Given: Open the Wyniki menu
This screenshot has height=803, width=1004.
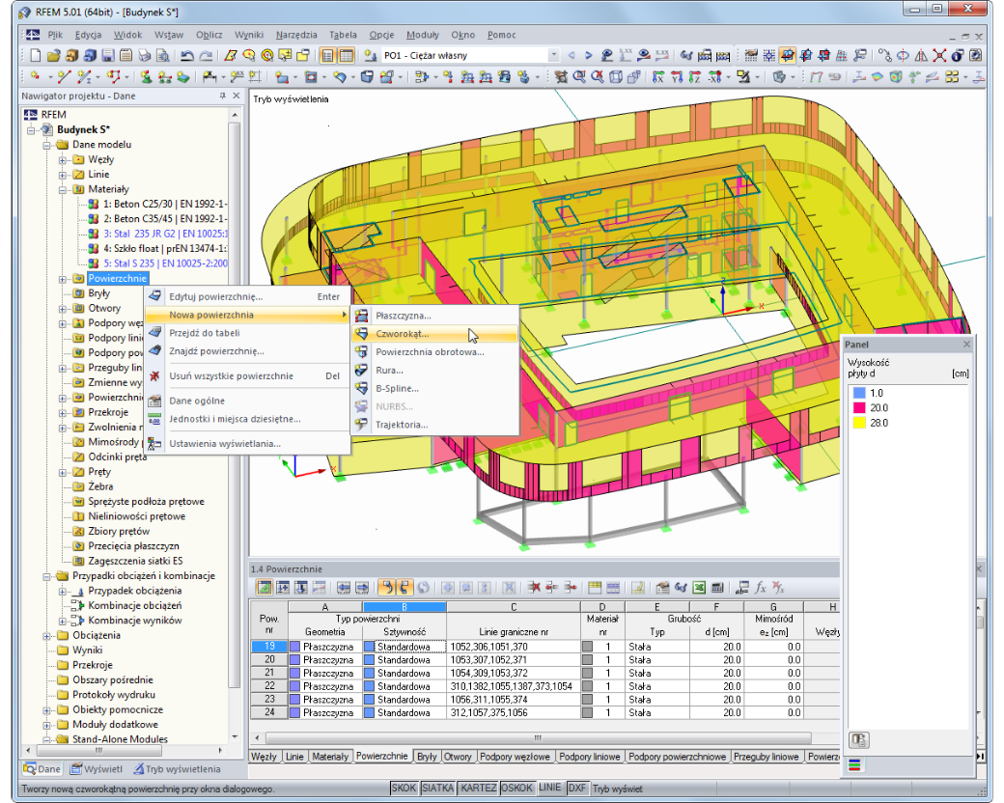Looking at the screenshot, I should click(248, 35).
